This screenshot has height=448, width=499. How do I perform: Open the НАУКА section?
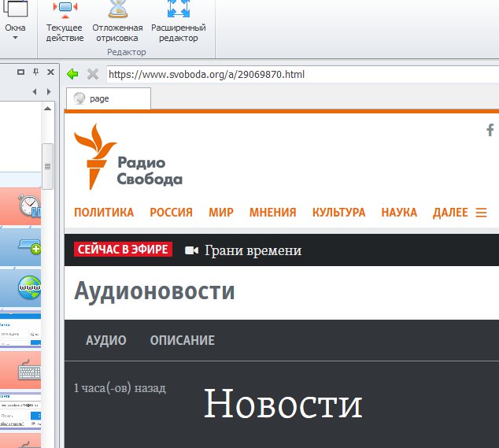pos(399,213)
